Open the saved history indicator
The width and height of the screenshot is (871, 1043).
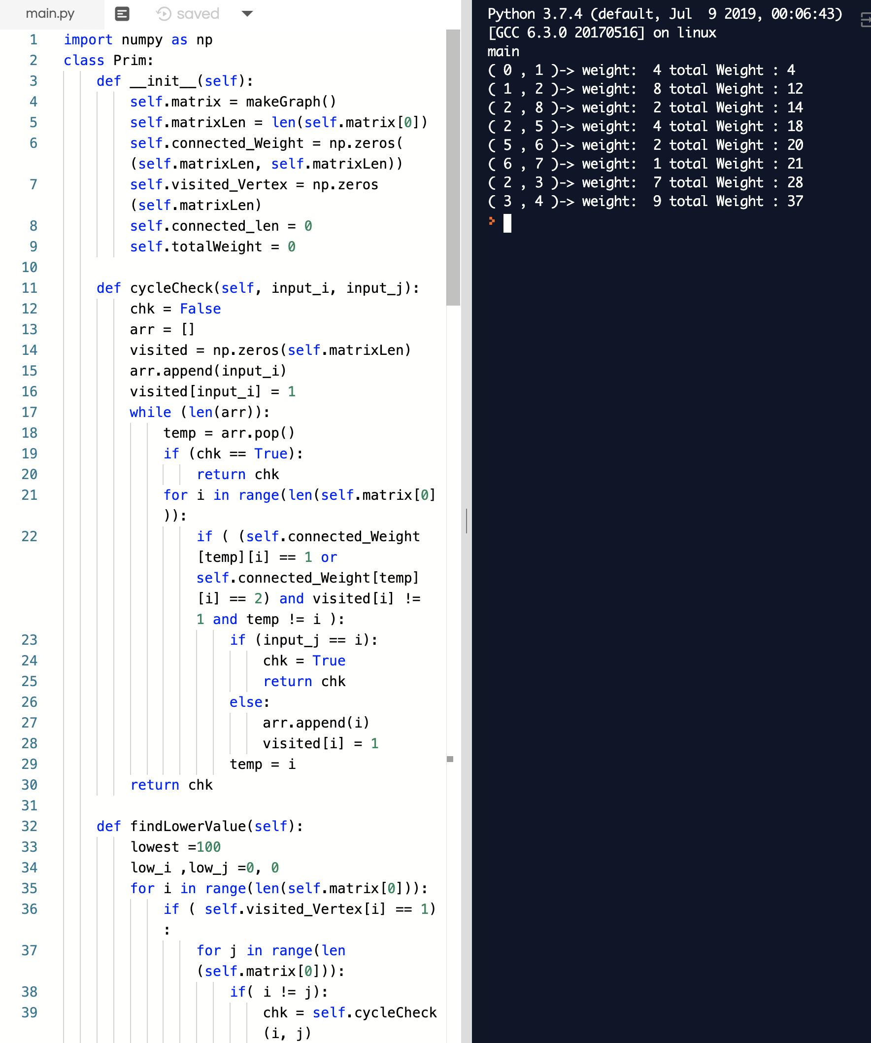coord(188,14)
